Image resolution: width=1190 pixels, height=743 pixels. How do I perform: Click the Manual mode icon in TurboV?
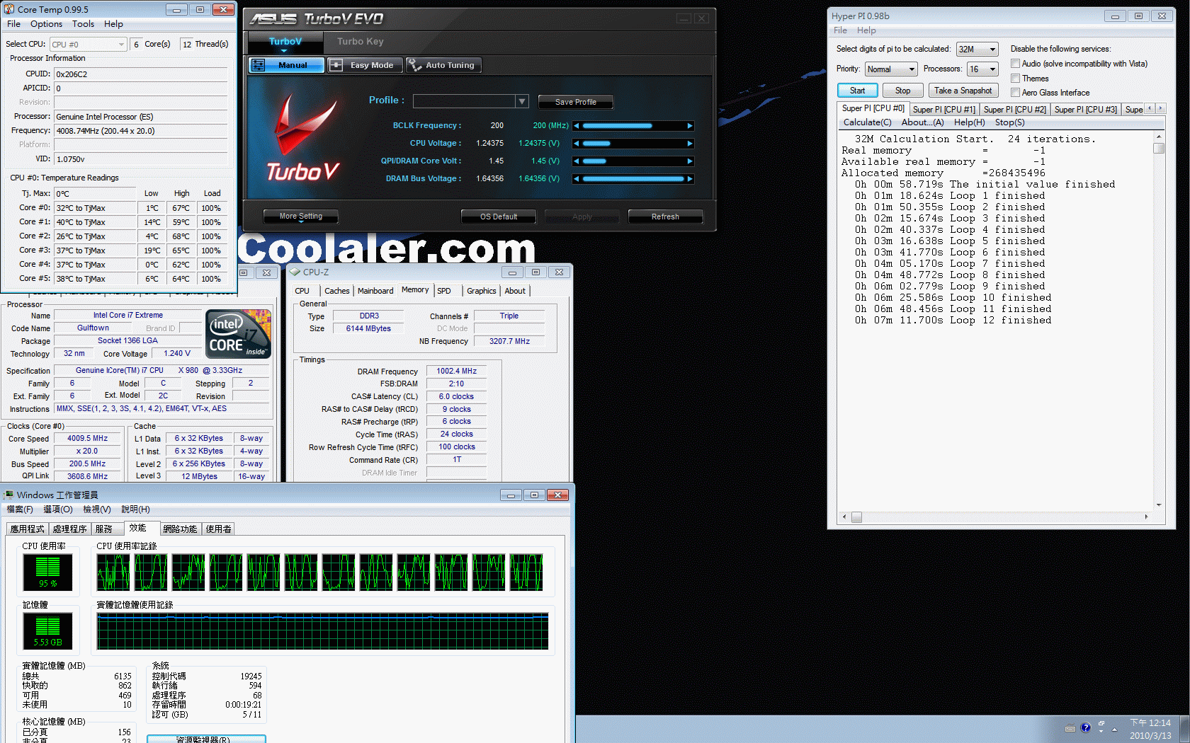coord(259,65)
